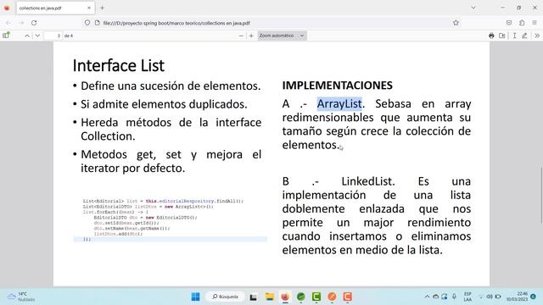Click the page number input field
543x305 pixels.
[x=53, y=36]
